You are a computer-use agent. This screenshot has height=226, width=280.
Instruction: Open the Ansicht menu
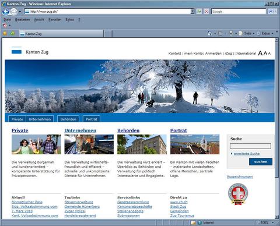39,20
